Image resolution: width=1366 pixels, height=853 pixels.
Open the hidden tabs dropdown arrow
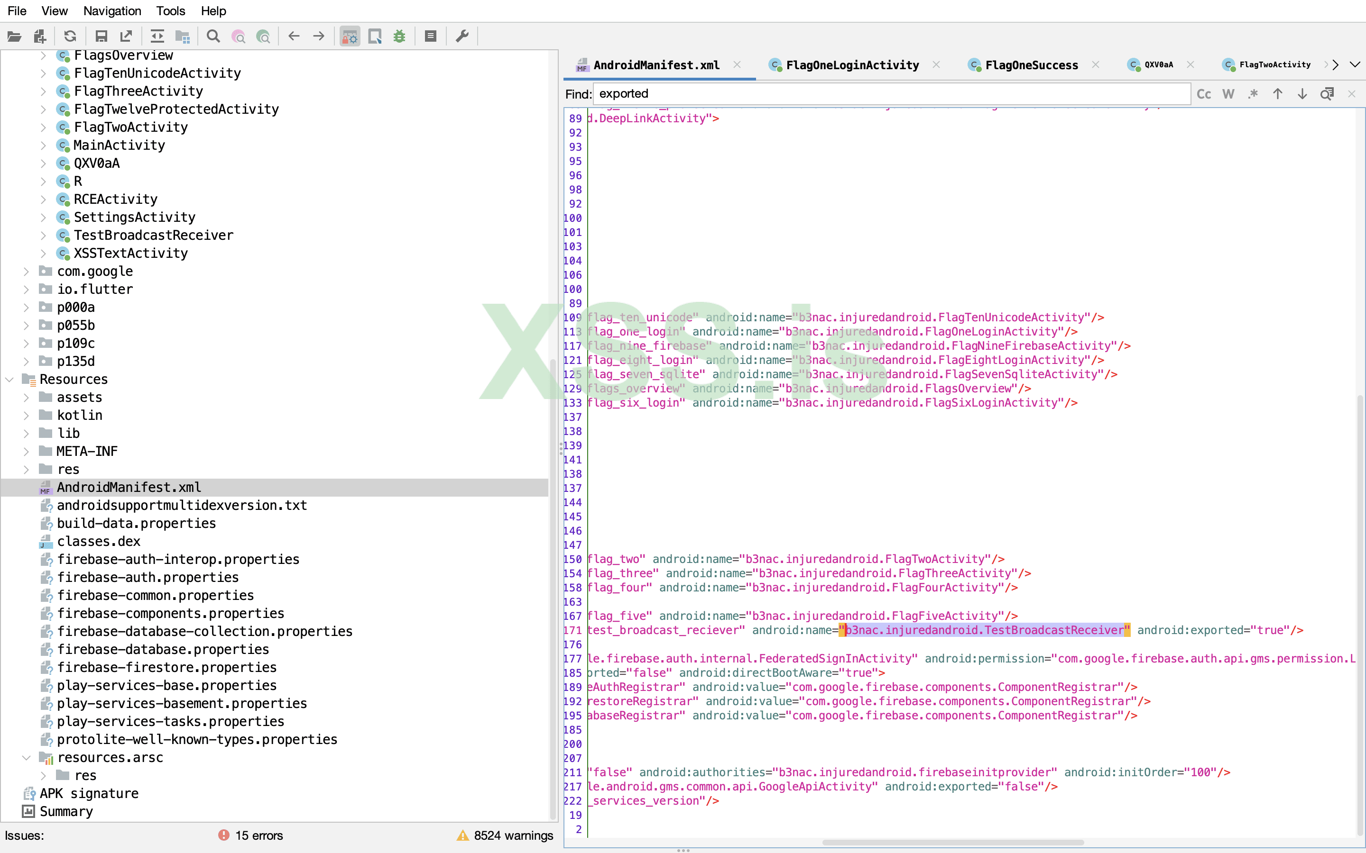point(1355,65)
